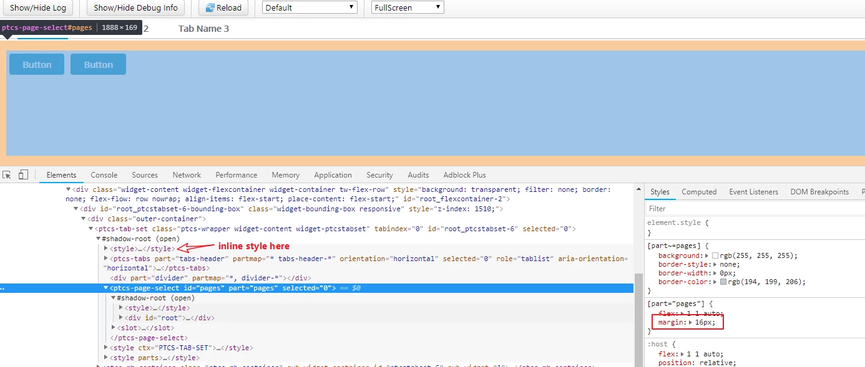Screen dimensions: 865x367
Task: Open the Elements panel tab
Action: (61, 175)
